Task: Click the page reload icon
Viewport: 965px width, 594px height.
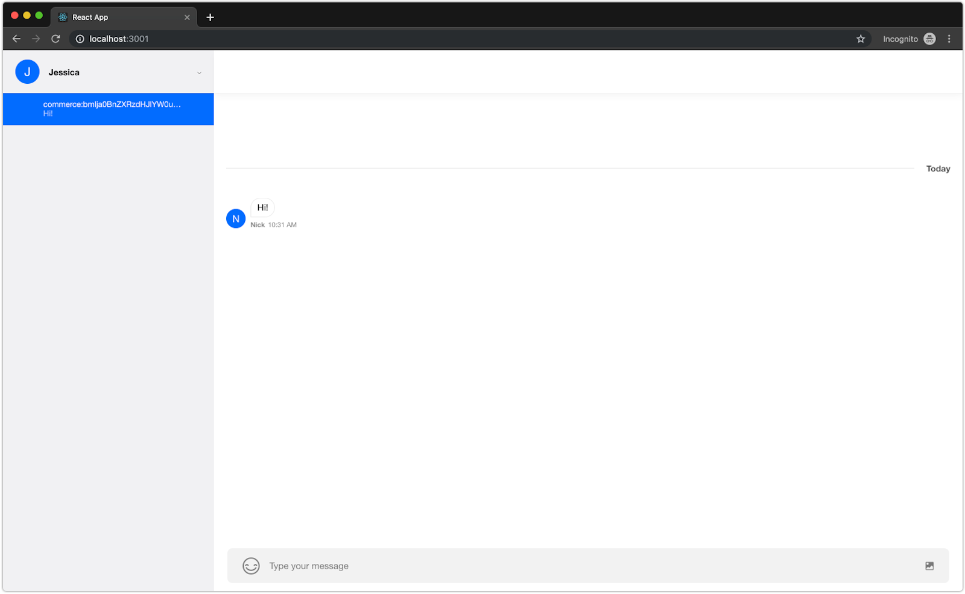Action: 55,39
